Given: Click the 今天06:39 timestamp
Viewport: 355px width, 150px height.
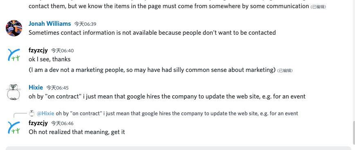Looking at the screenshot, I should (85, 24).
